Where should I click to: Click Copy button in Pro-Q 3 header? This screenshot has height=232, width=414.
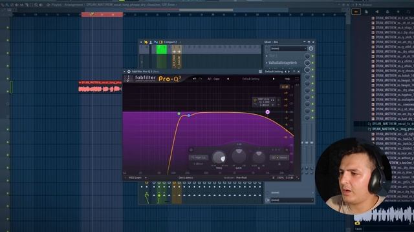click(x=217, y=79)
